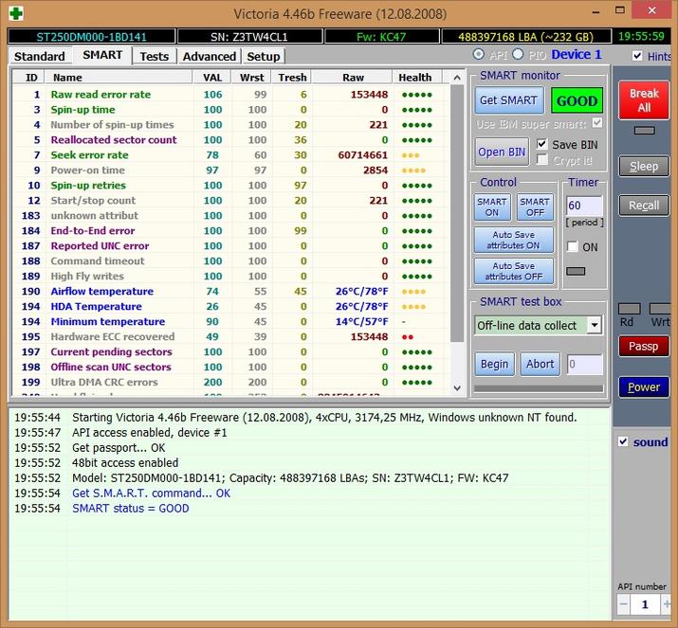This screenshot has height=628, width=678.
Task: Click the Open BIN button
Action: pos(502,152)
